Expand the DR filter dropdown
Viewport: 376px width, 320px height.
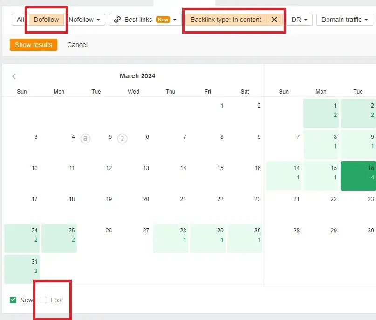[x=299, y=20]
